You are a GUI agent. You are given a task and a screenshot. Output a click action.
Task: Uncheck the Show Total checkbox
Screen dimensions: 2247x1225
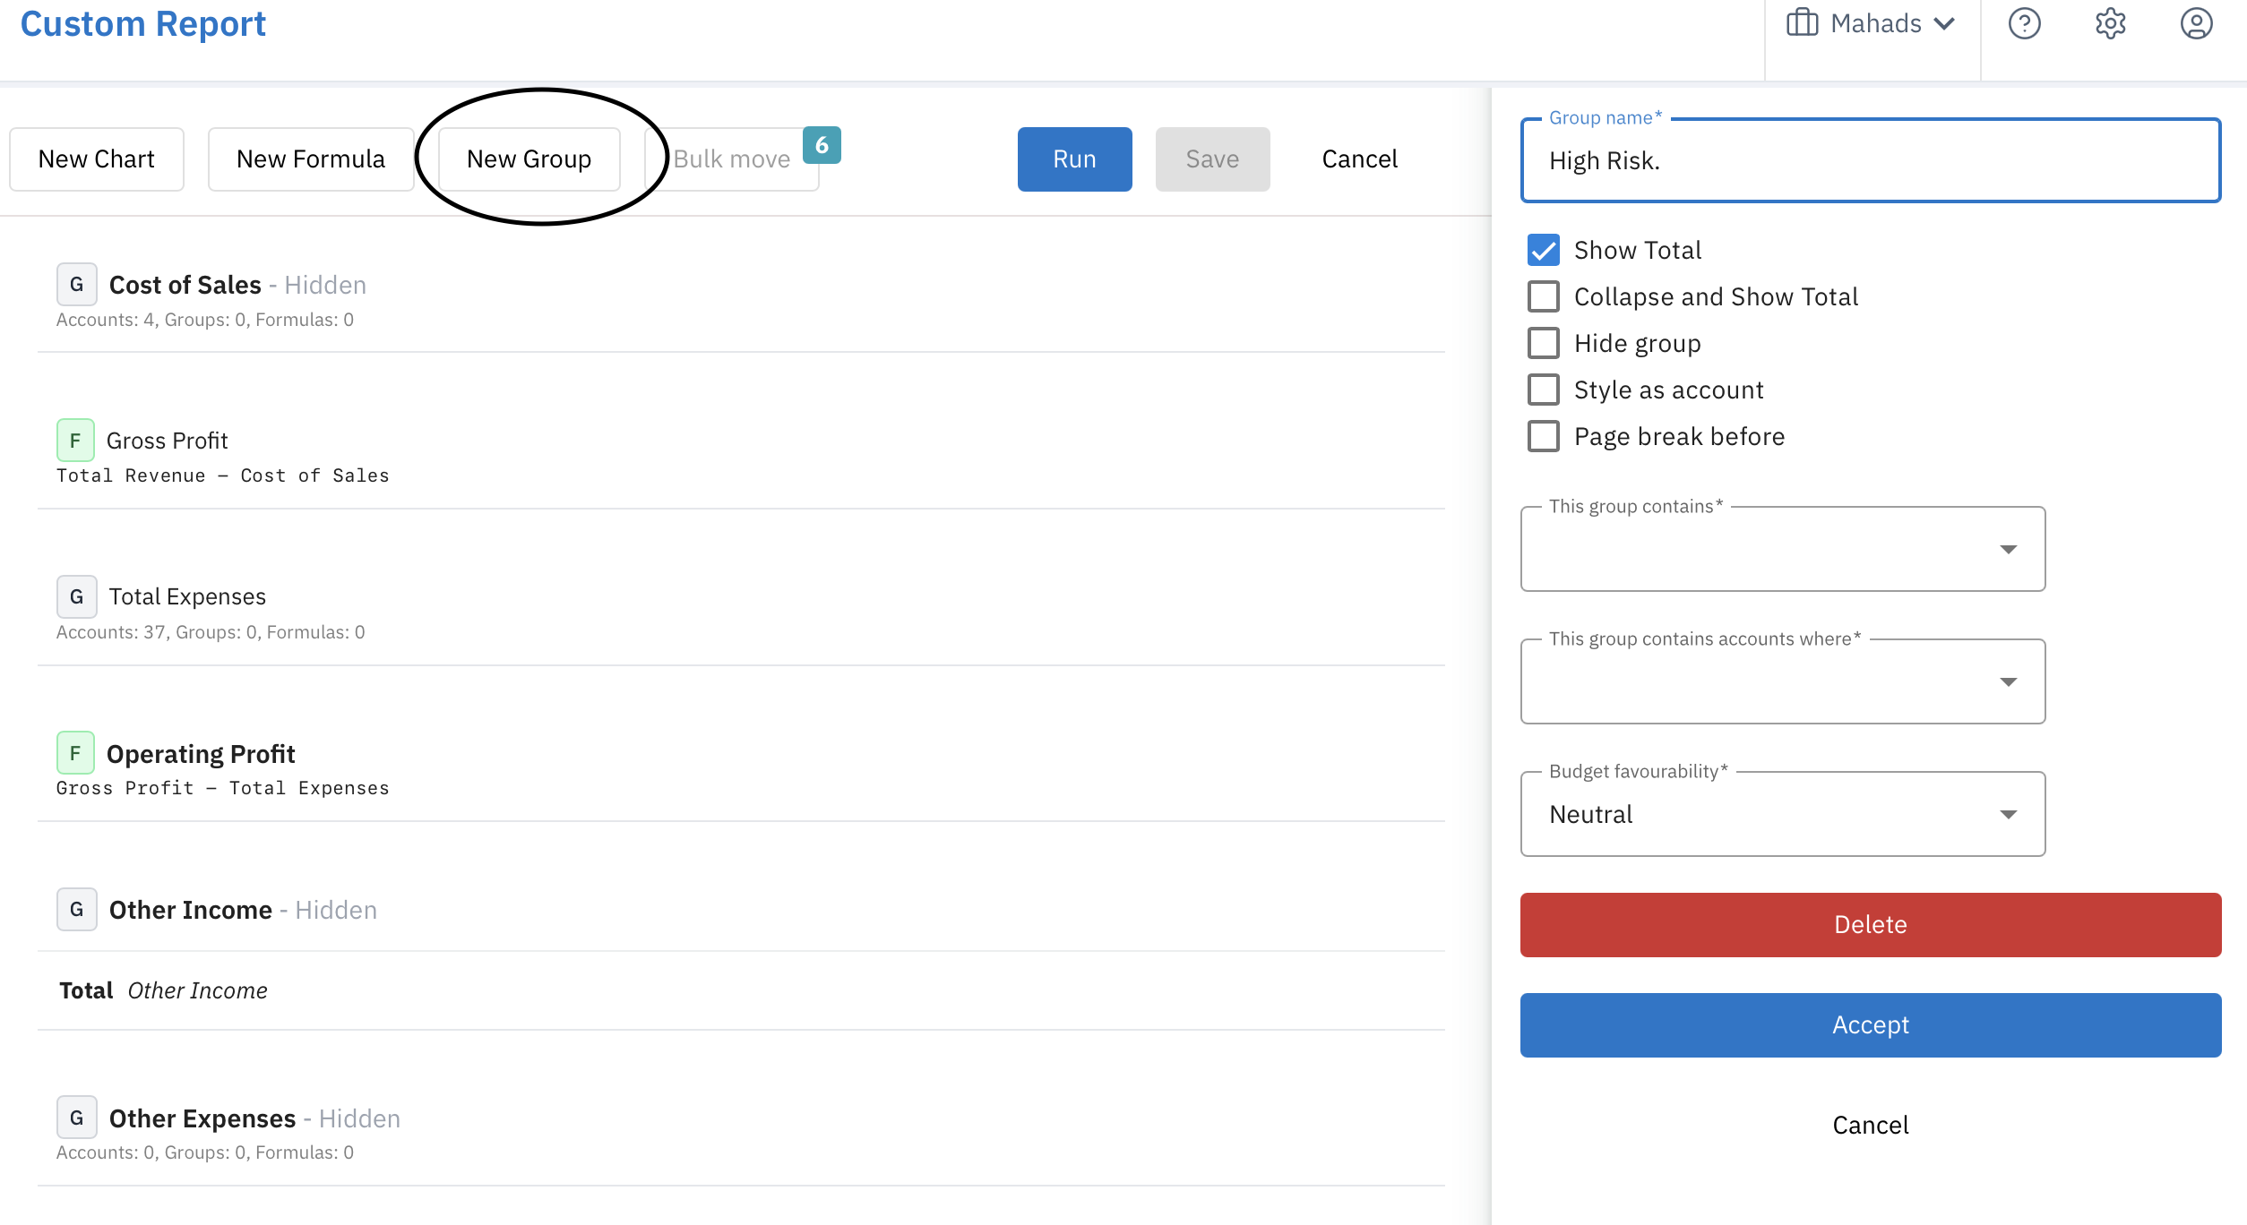pos(1543,250)
